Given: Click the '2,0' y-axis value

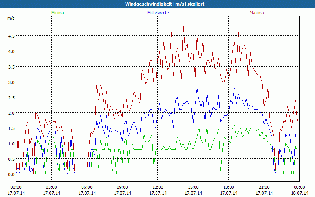Looking at the screenshot, I should pos(11,113).
